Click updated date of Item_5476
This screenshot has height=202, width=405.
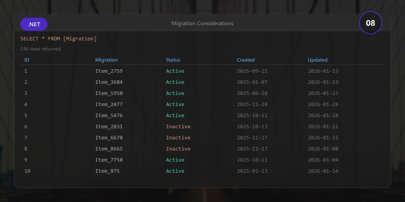click(323, 115)
